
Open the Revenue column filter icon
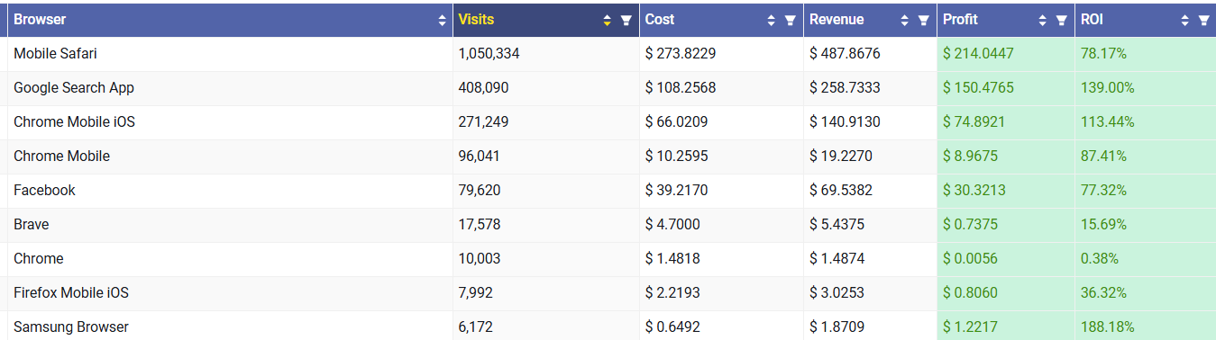[x=924, y=20]
